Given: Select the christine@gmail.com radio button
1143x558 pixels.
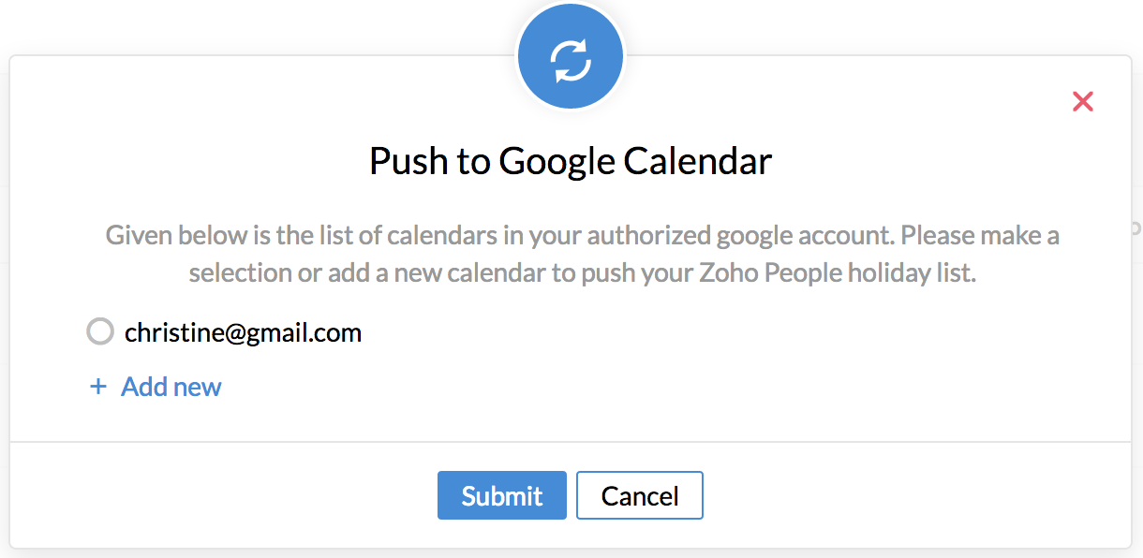Looking at the screenshot, I should click(x=100, y=331).
